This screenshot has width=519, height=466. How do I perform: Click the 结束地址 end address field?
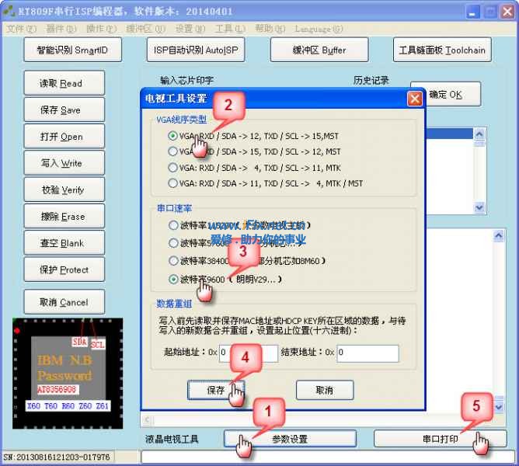[367, 353]
